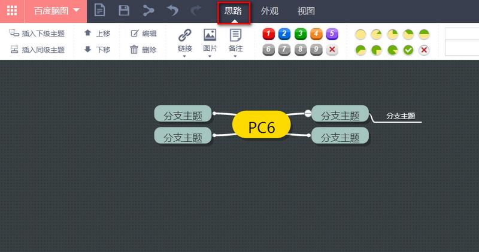
Task: Set priority 7 gray icon
Action: pyautogui.click(x=284, y=50)
